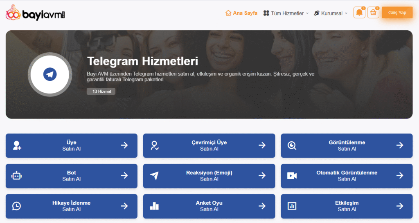Click the Otomatik Görüntülenme video camera icon
The height and width of the screenshot is (223, 419).
pyautogui.click(x=292, y=176)
